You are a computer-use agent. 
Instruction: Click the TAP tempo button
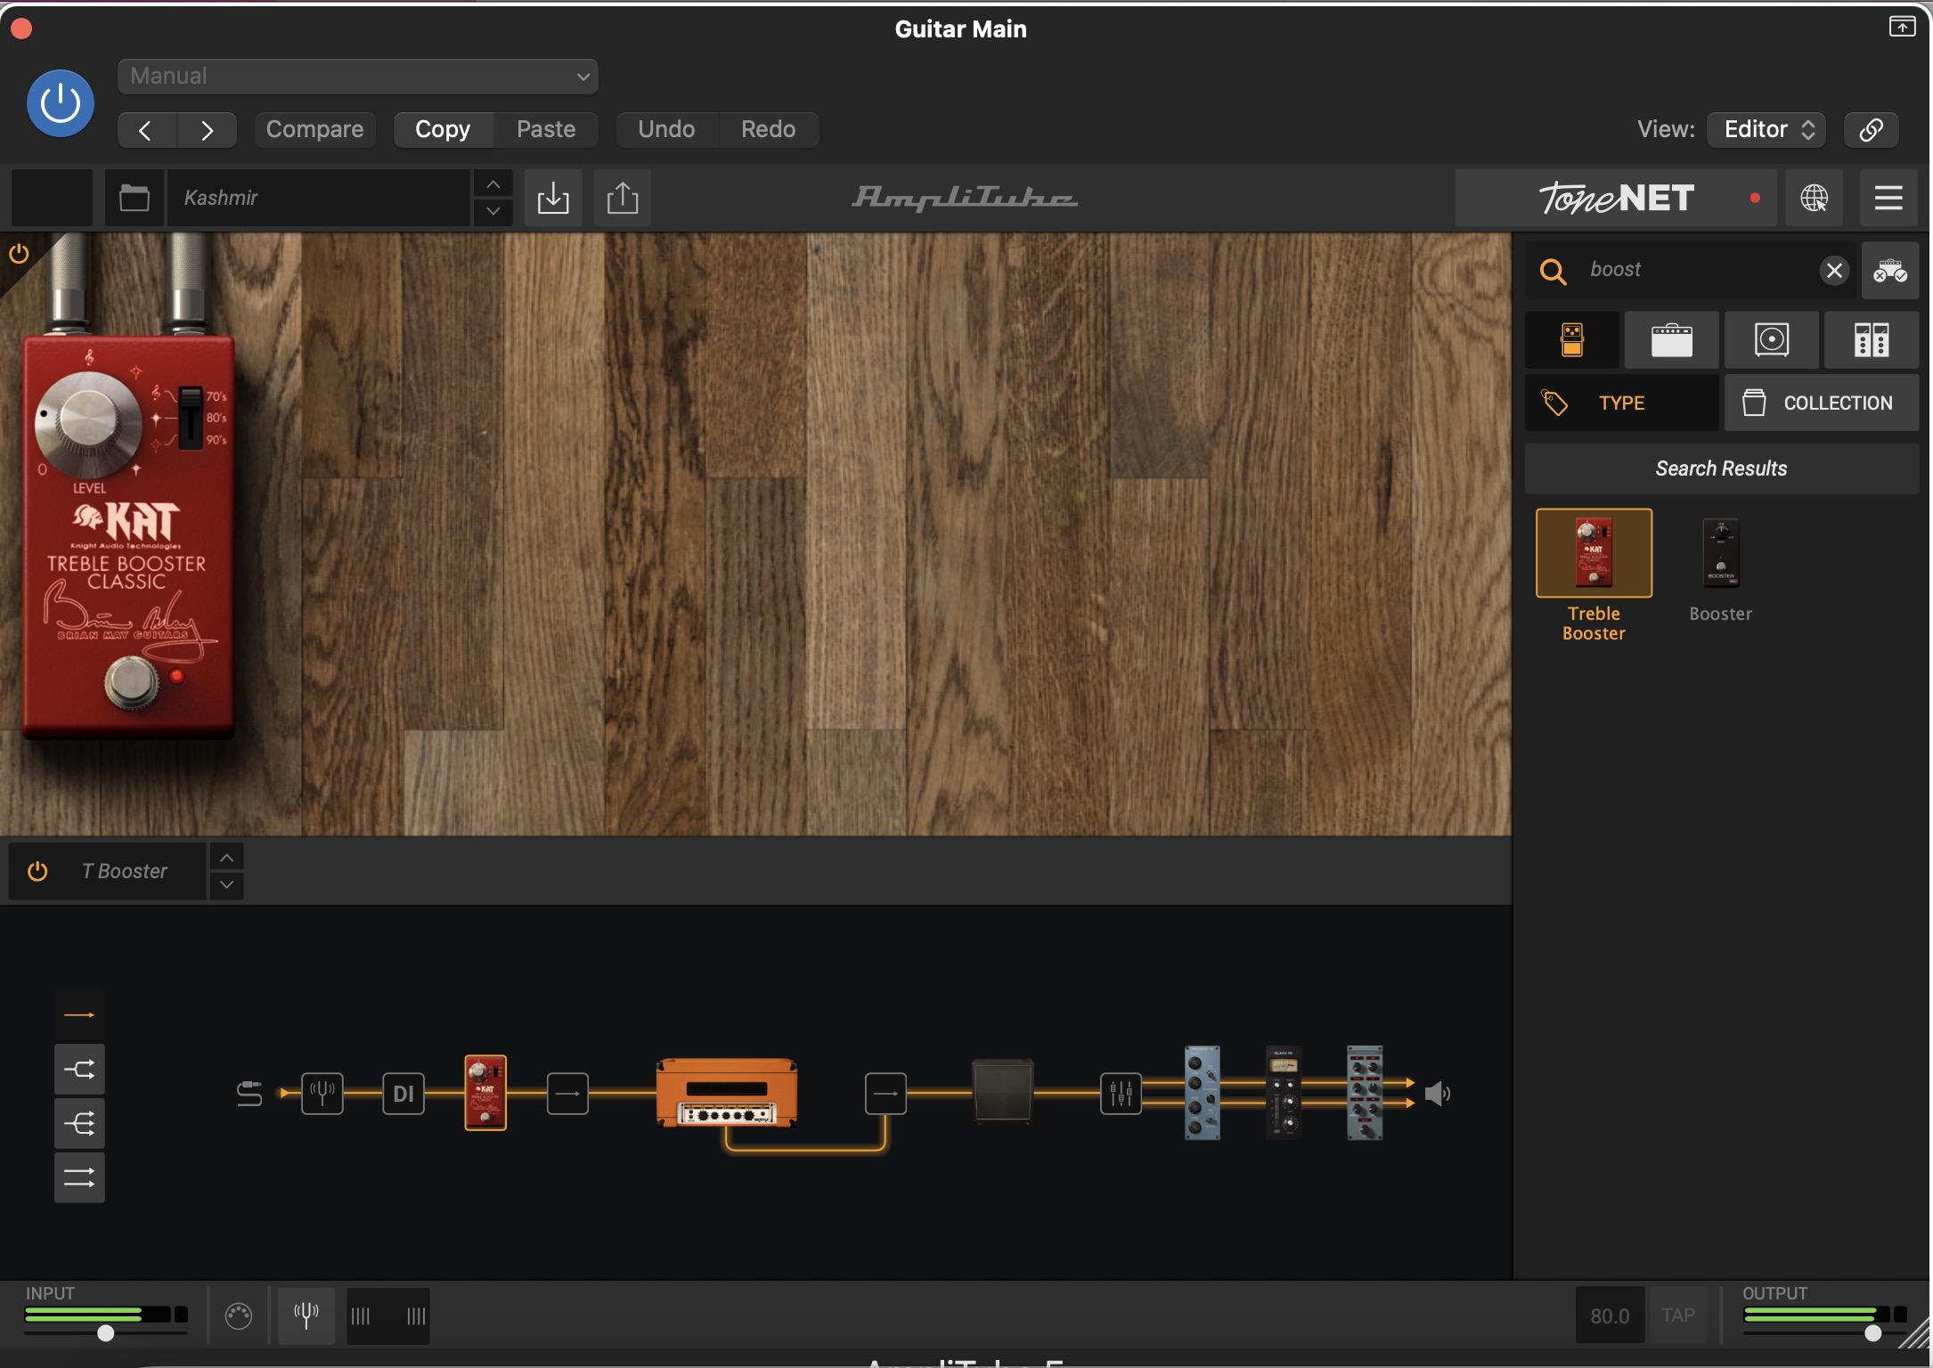1679,1315
